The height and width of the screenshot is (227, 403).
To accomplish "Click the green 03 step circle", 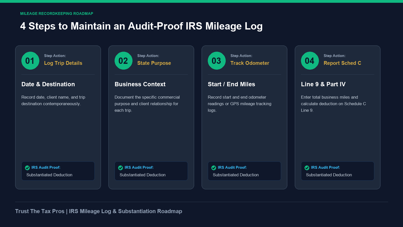I will click(217, 61).
